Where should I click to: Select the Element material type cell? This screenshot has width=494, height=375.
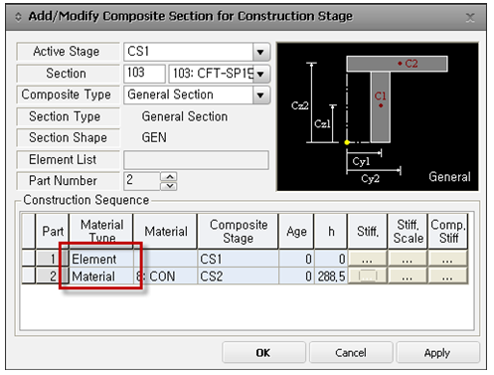(101, 259)
